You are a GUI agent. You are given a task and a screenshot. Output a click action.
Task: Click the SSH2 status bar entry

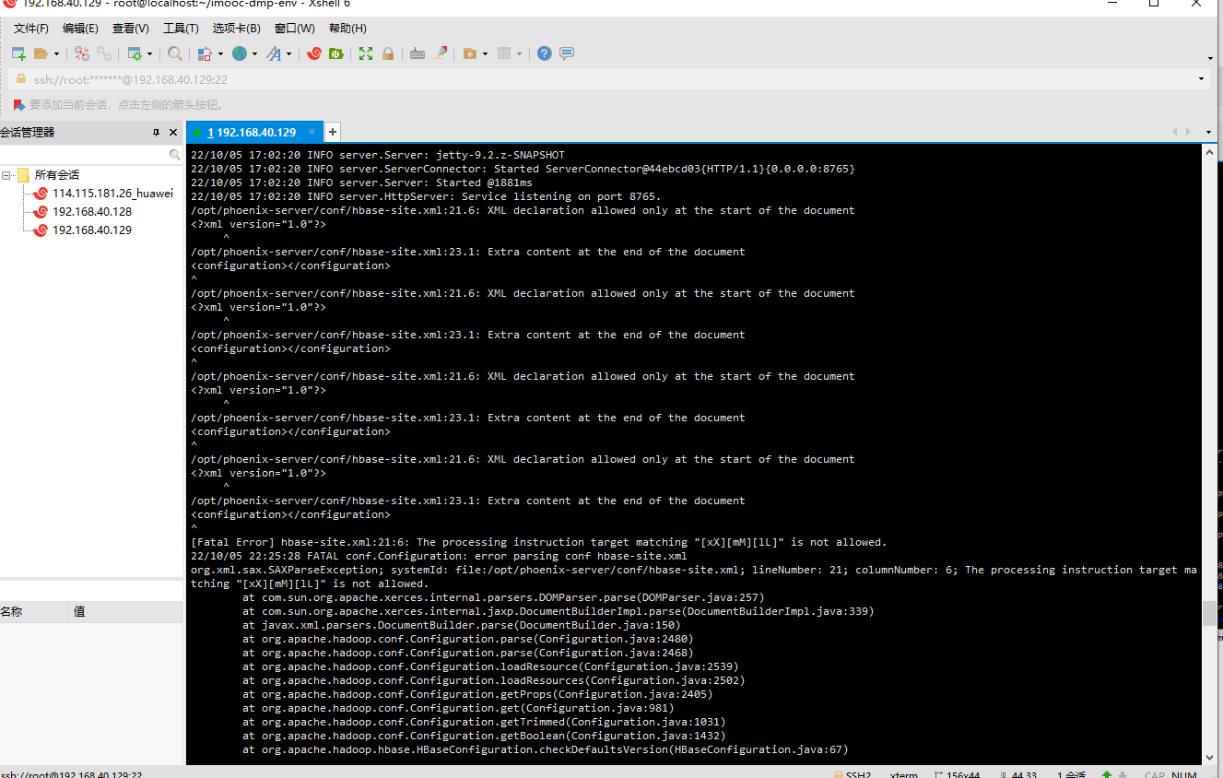point(852,774)
